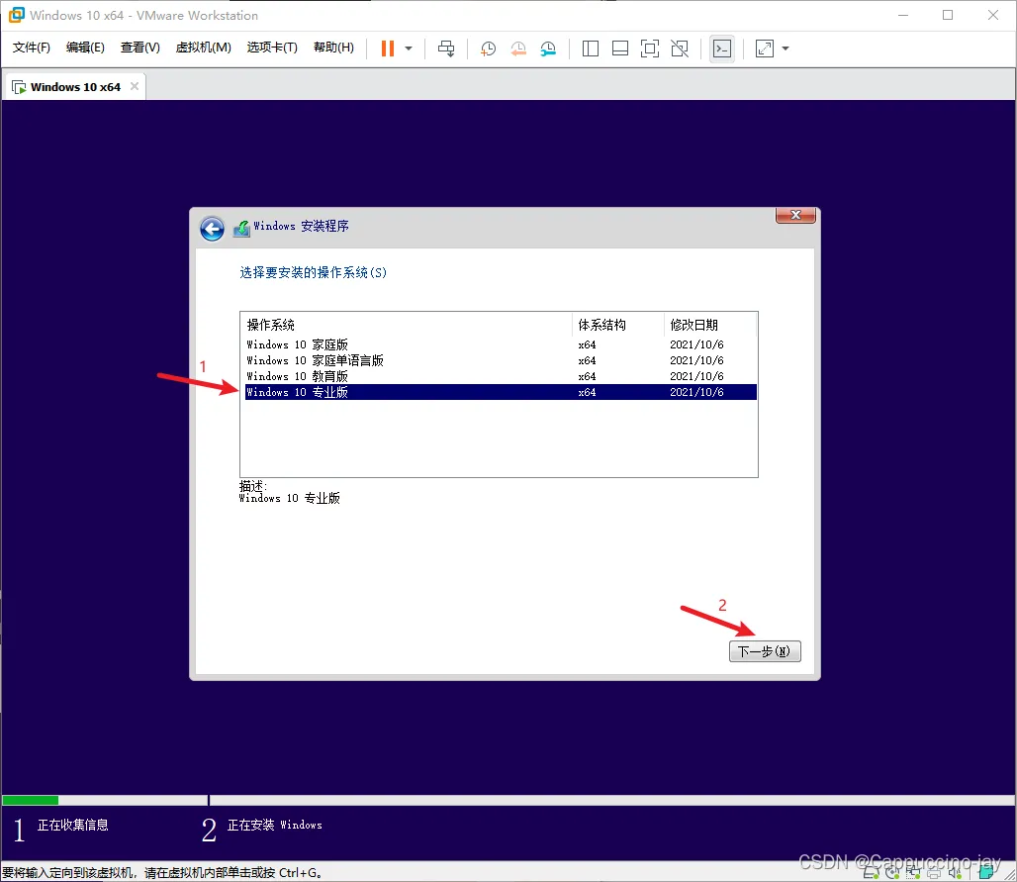Viewport: 1017px width, 882px height.
Task: Click the 正在安装 Windows step label
Action: [274, 825]
